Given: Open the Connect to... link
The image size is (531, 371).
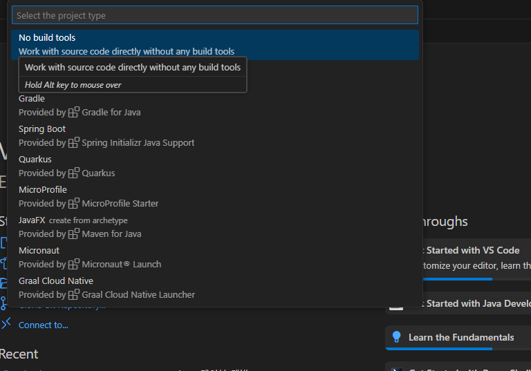Looking at the screenshot, I should (x=44, y=325).
